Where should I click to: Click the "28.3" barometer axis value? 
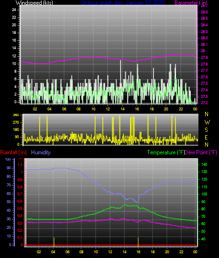[x=204, y=32]
